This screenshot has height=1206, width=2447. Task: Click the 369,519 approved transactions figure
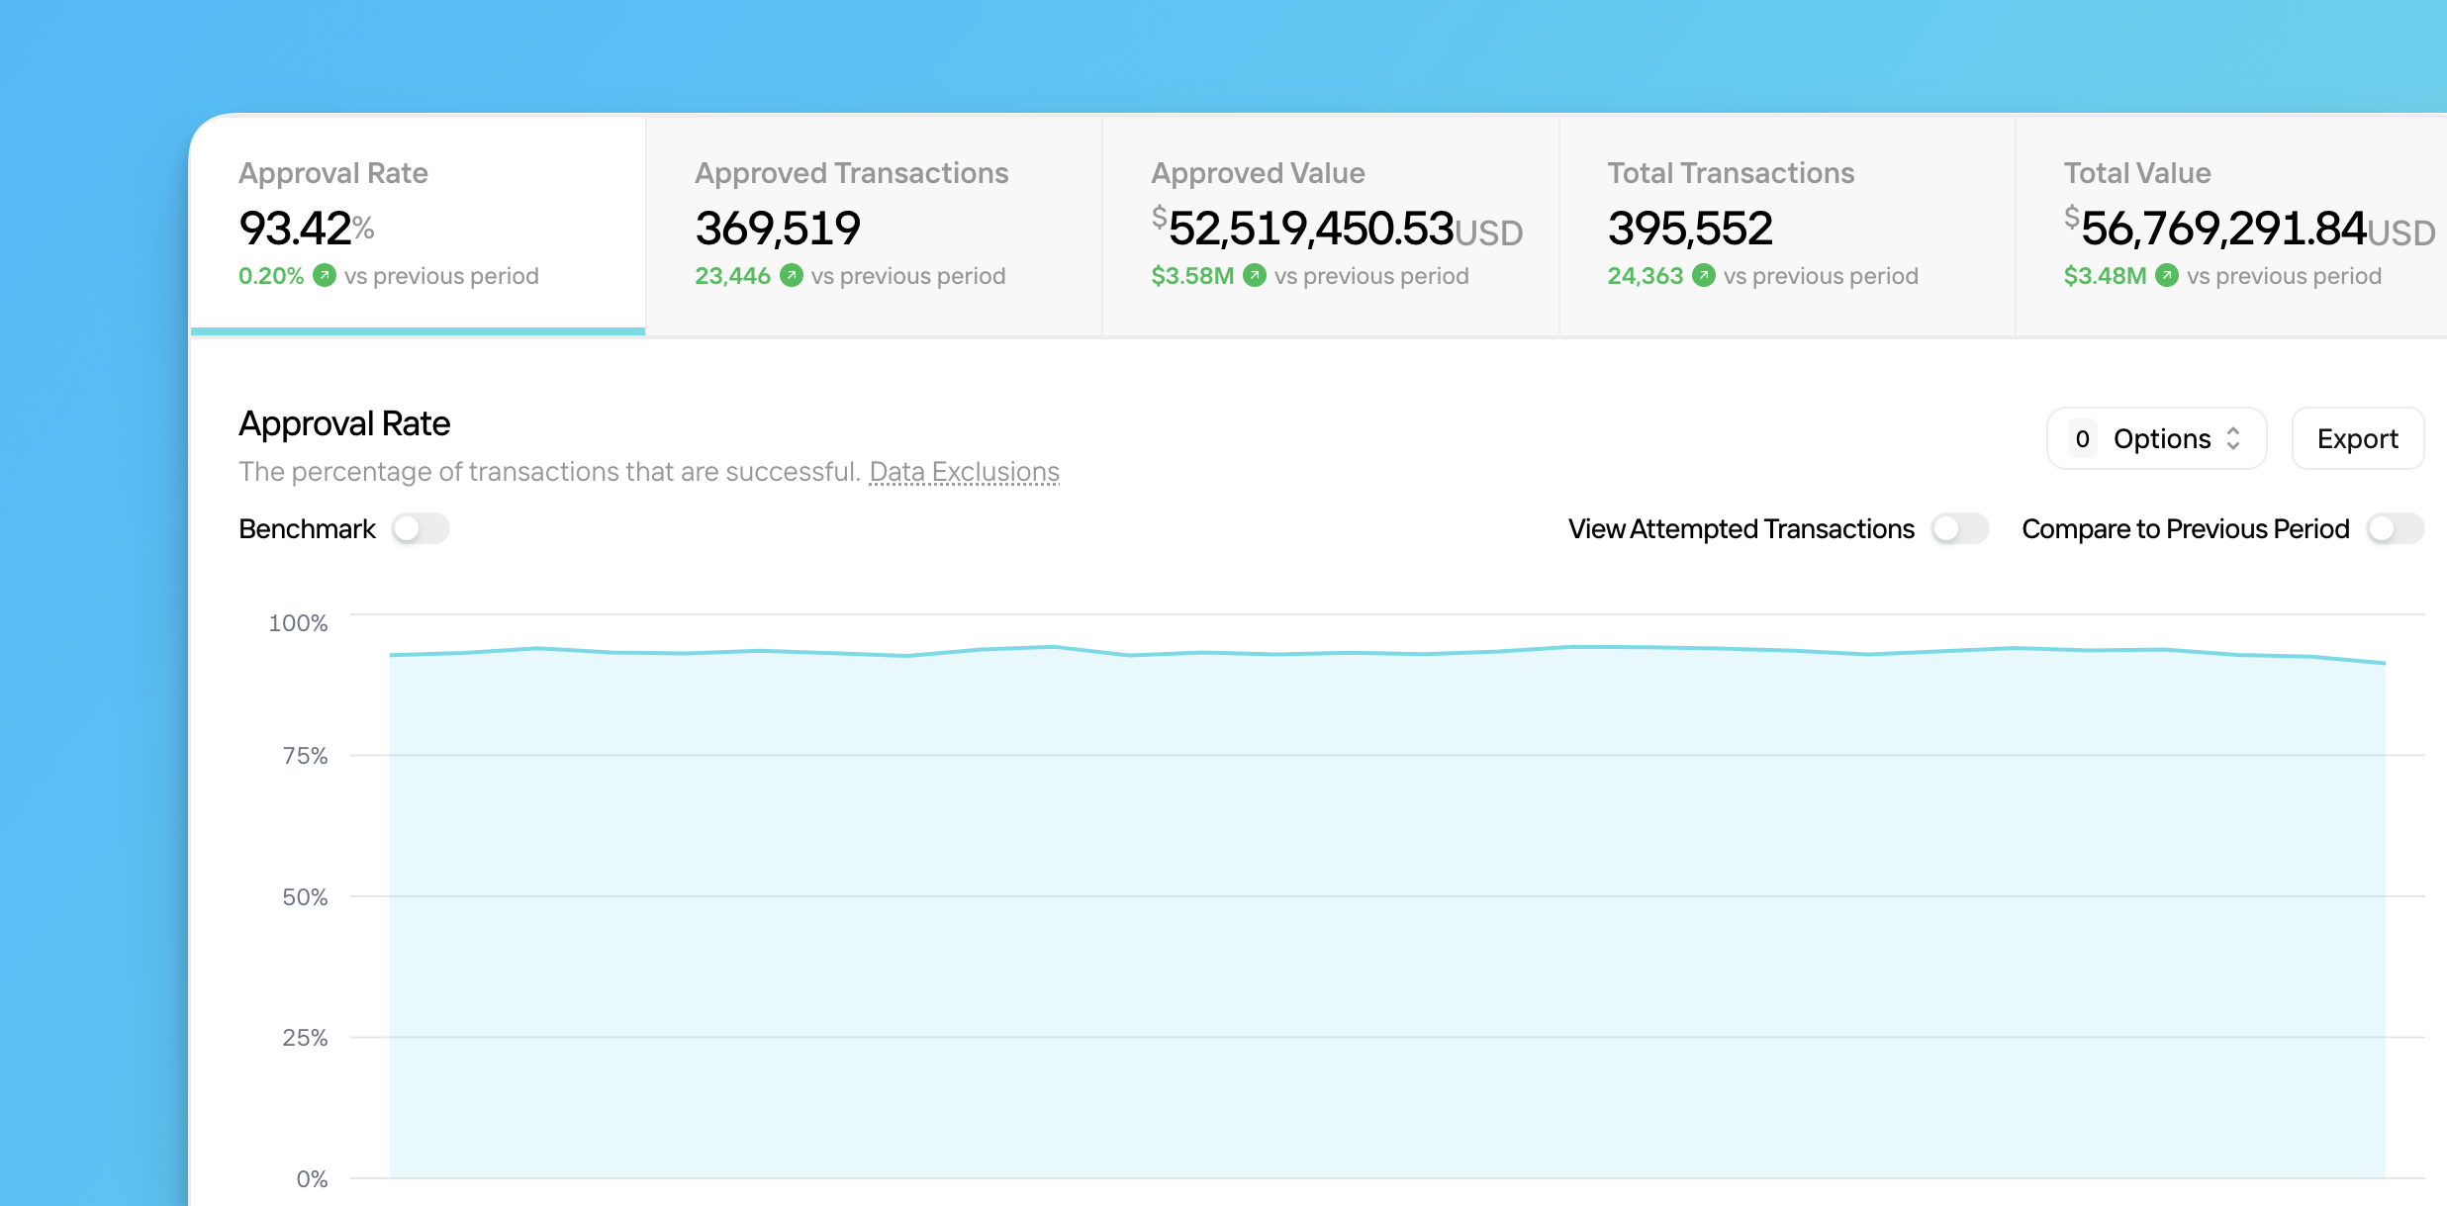pos(778,229)
